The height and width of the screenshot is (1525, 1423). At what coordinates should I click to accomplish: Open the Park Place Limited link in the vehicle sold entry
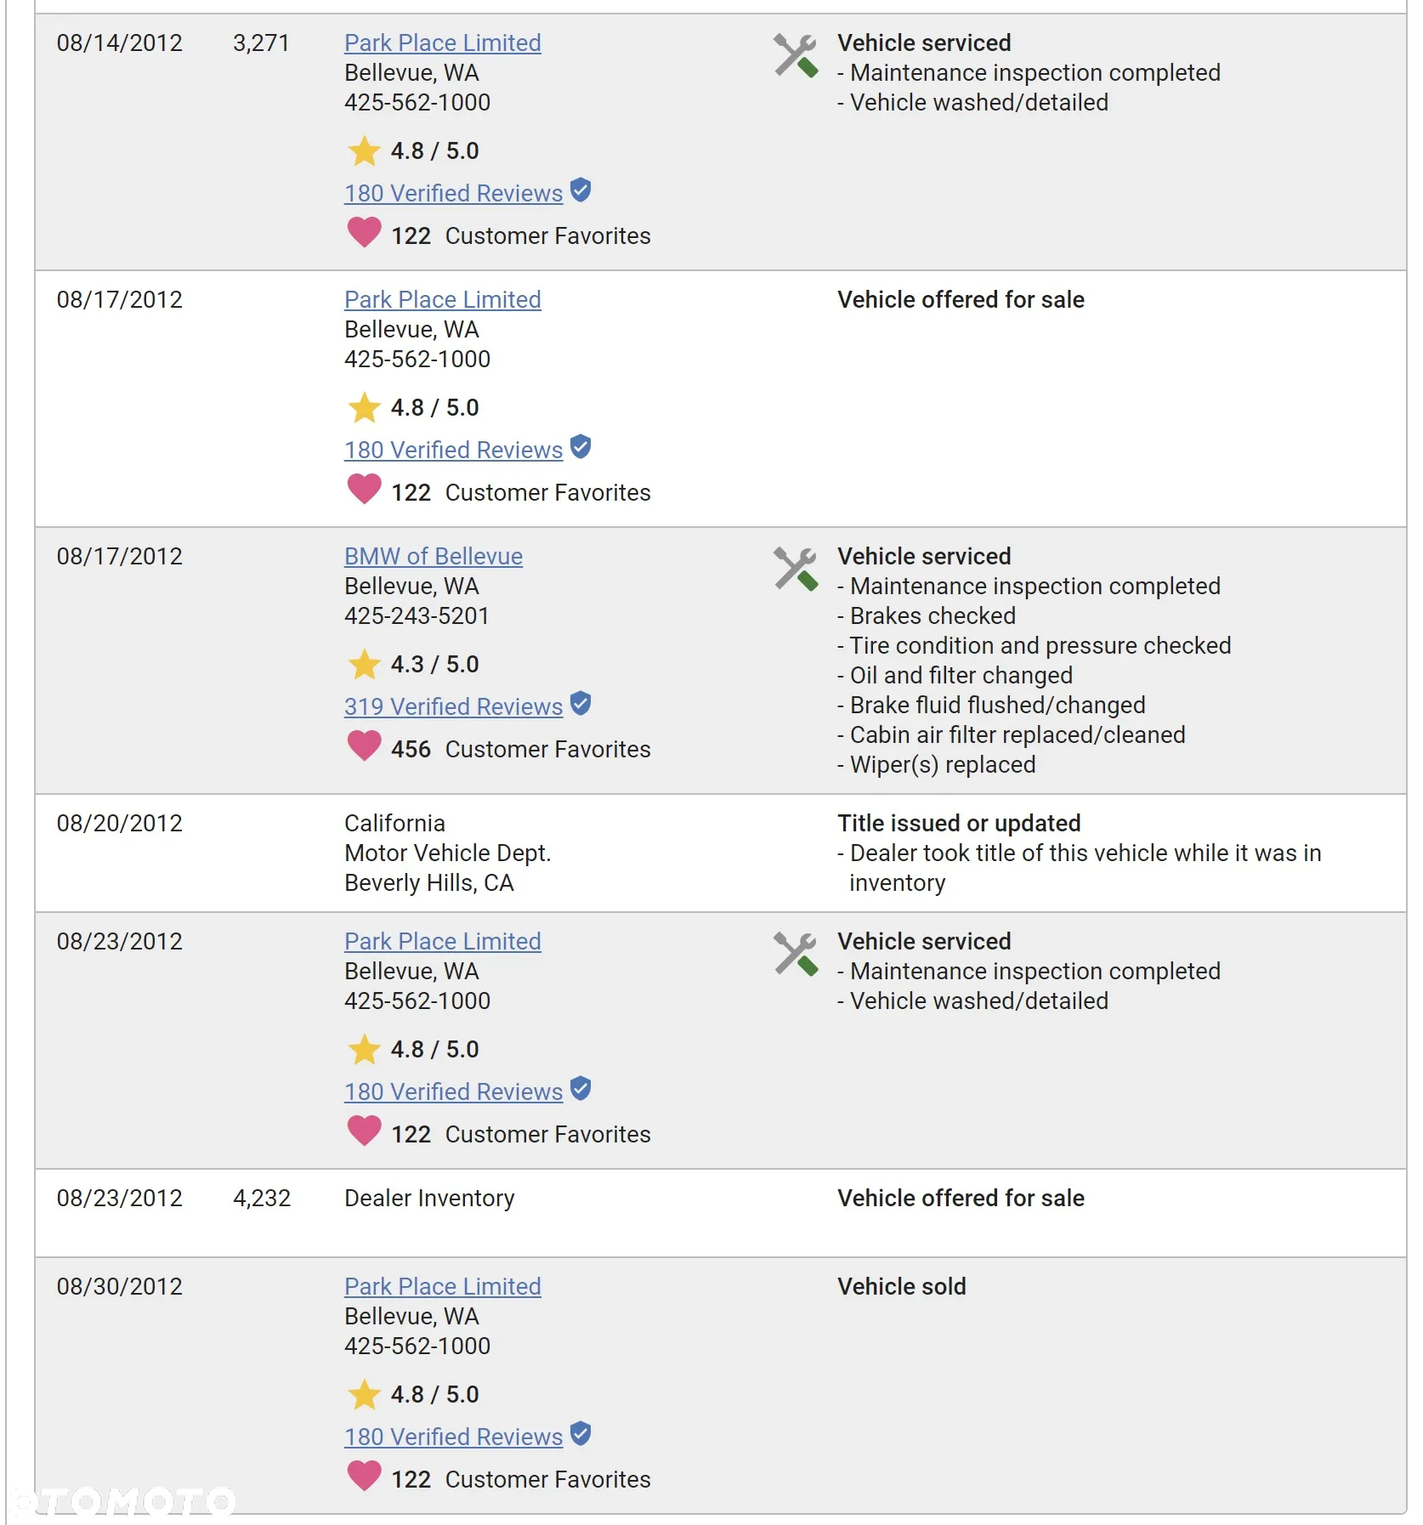[x=442, y=1286]
